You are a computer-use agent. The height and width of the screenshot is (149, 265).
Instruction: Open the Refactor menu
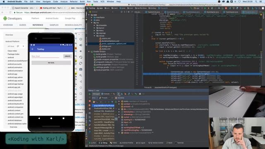[x=74, y=2]
